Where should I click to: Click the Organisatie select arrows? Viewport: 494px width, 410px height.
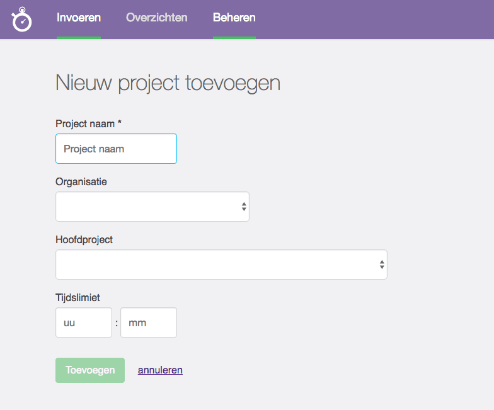click(244, 207)
